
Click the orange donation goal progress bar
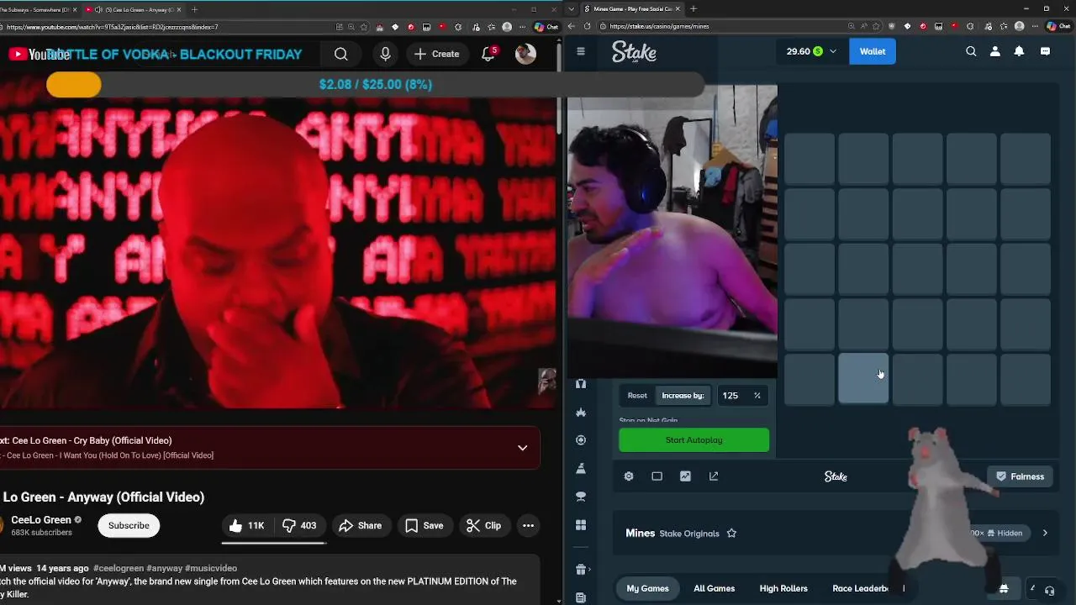[74, 85]
